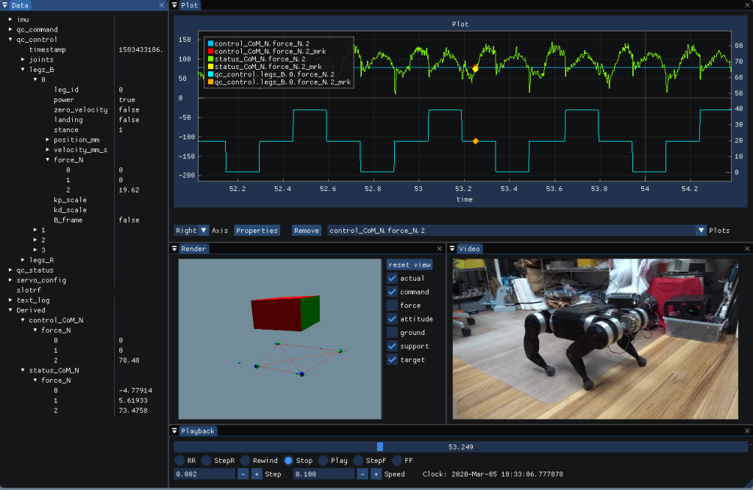
Task: Collapse the Video panel using its triangle icon
Action: [x=452, y=249]
